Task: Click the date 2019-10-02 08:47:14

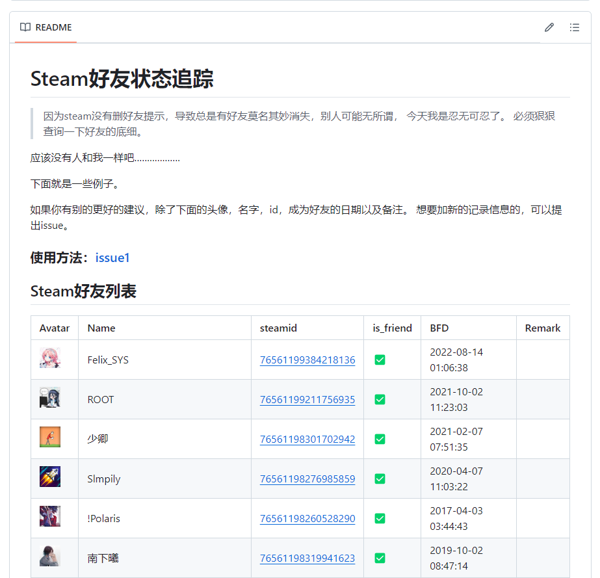Action: pyautogui.click(x=456, y=558)
